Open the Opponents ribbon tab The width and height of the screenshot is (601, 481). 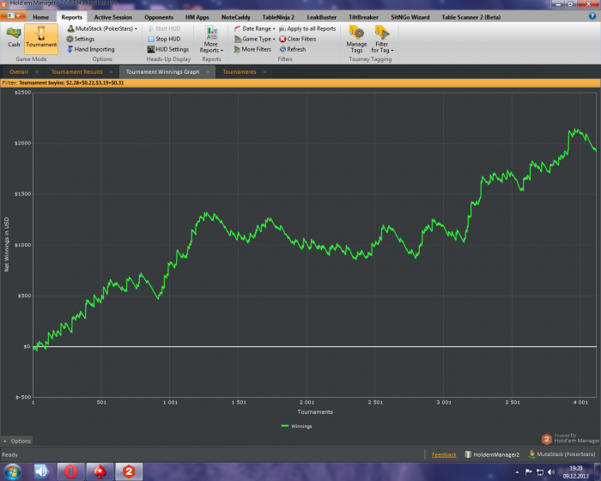click(159, 17)
